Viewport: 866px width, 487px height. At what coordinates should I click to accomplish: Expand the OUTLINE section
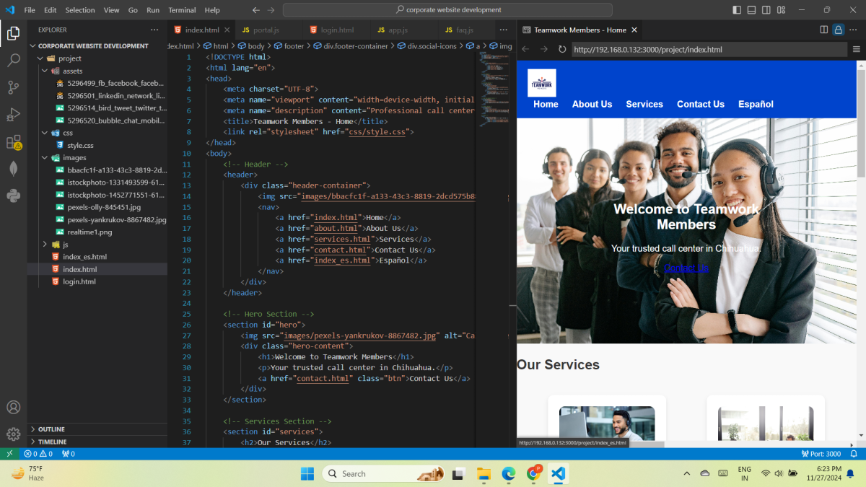(51, 429)
